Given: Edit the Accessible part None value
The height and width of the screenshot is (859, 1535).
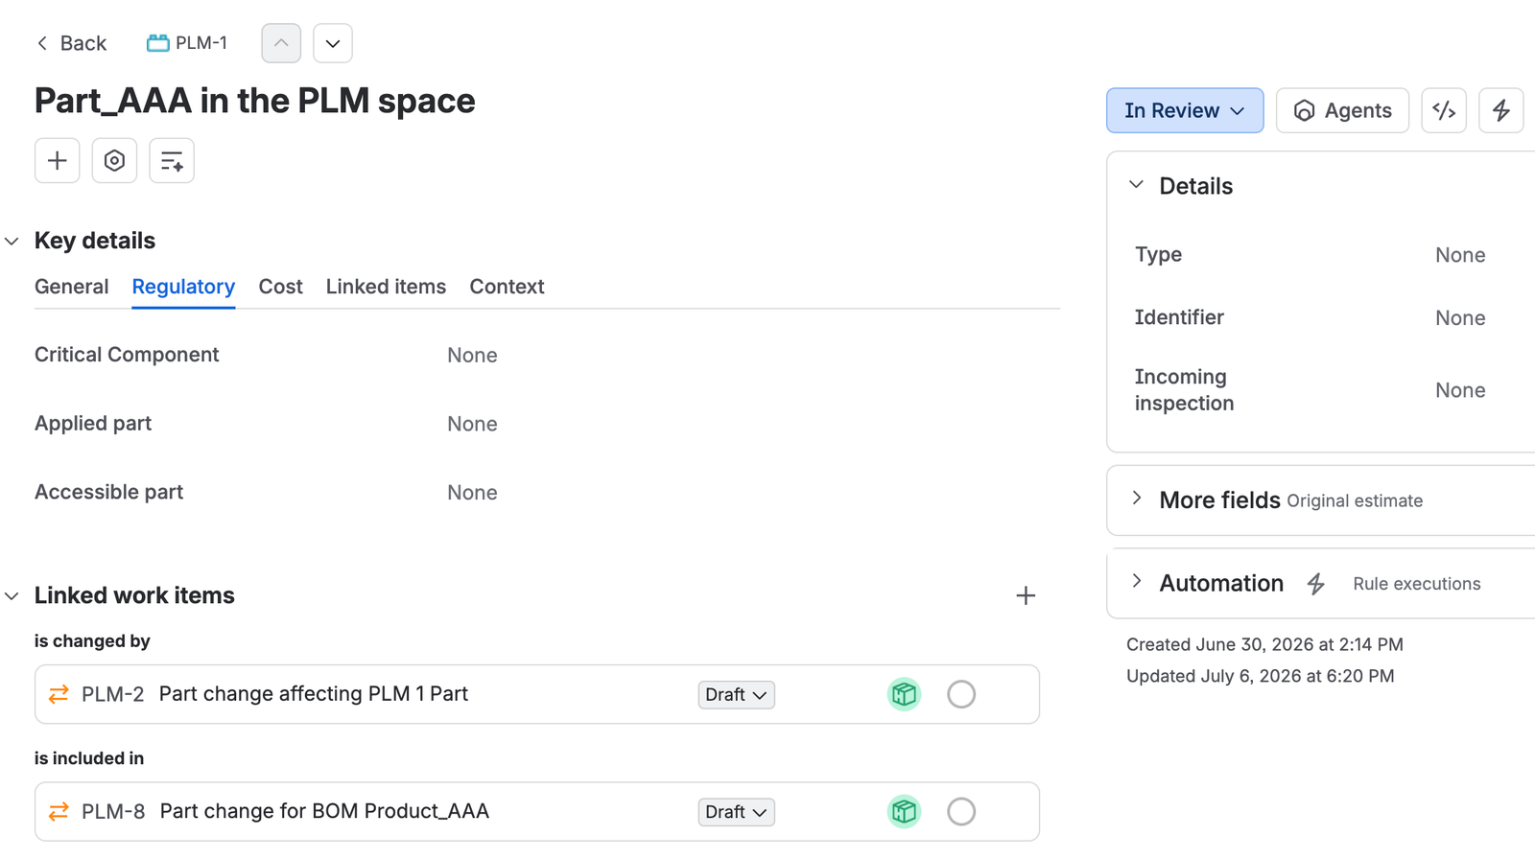Looking at the screenshot, I should 472,493.
